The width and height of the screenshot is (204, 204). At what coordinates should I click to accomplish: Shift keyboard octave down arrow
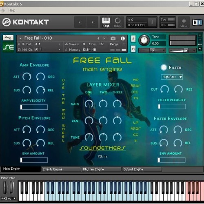click(2, 198)
